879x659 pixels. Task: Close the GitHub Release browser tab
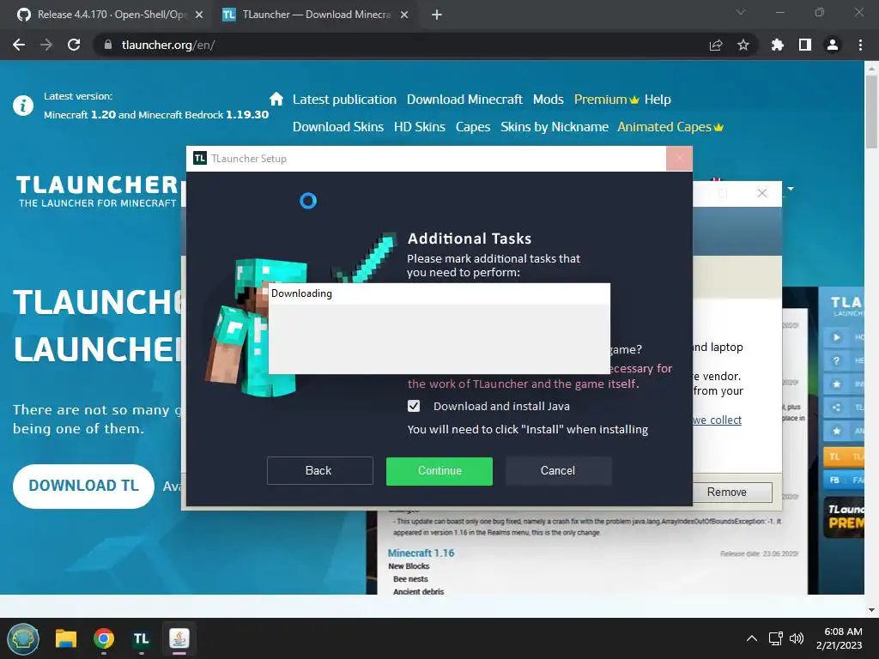199,15
